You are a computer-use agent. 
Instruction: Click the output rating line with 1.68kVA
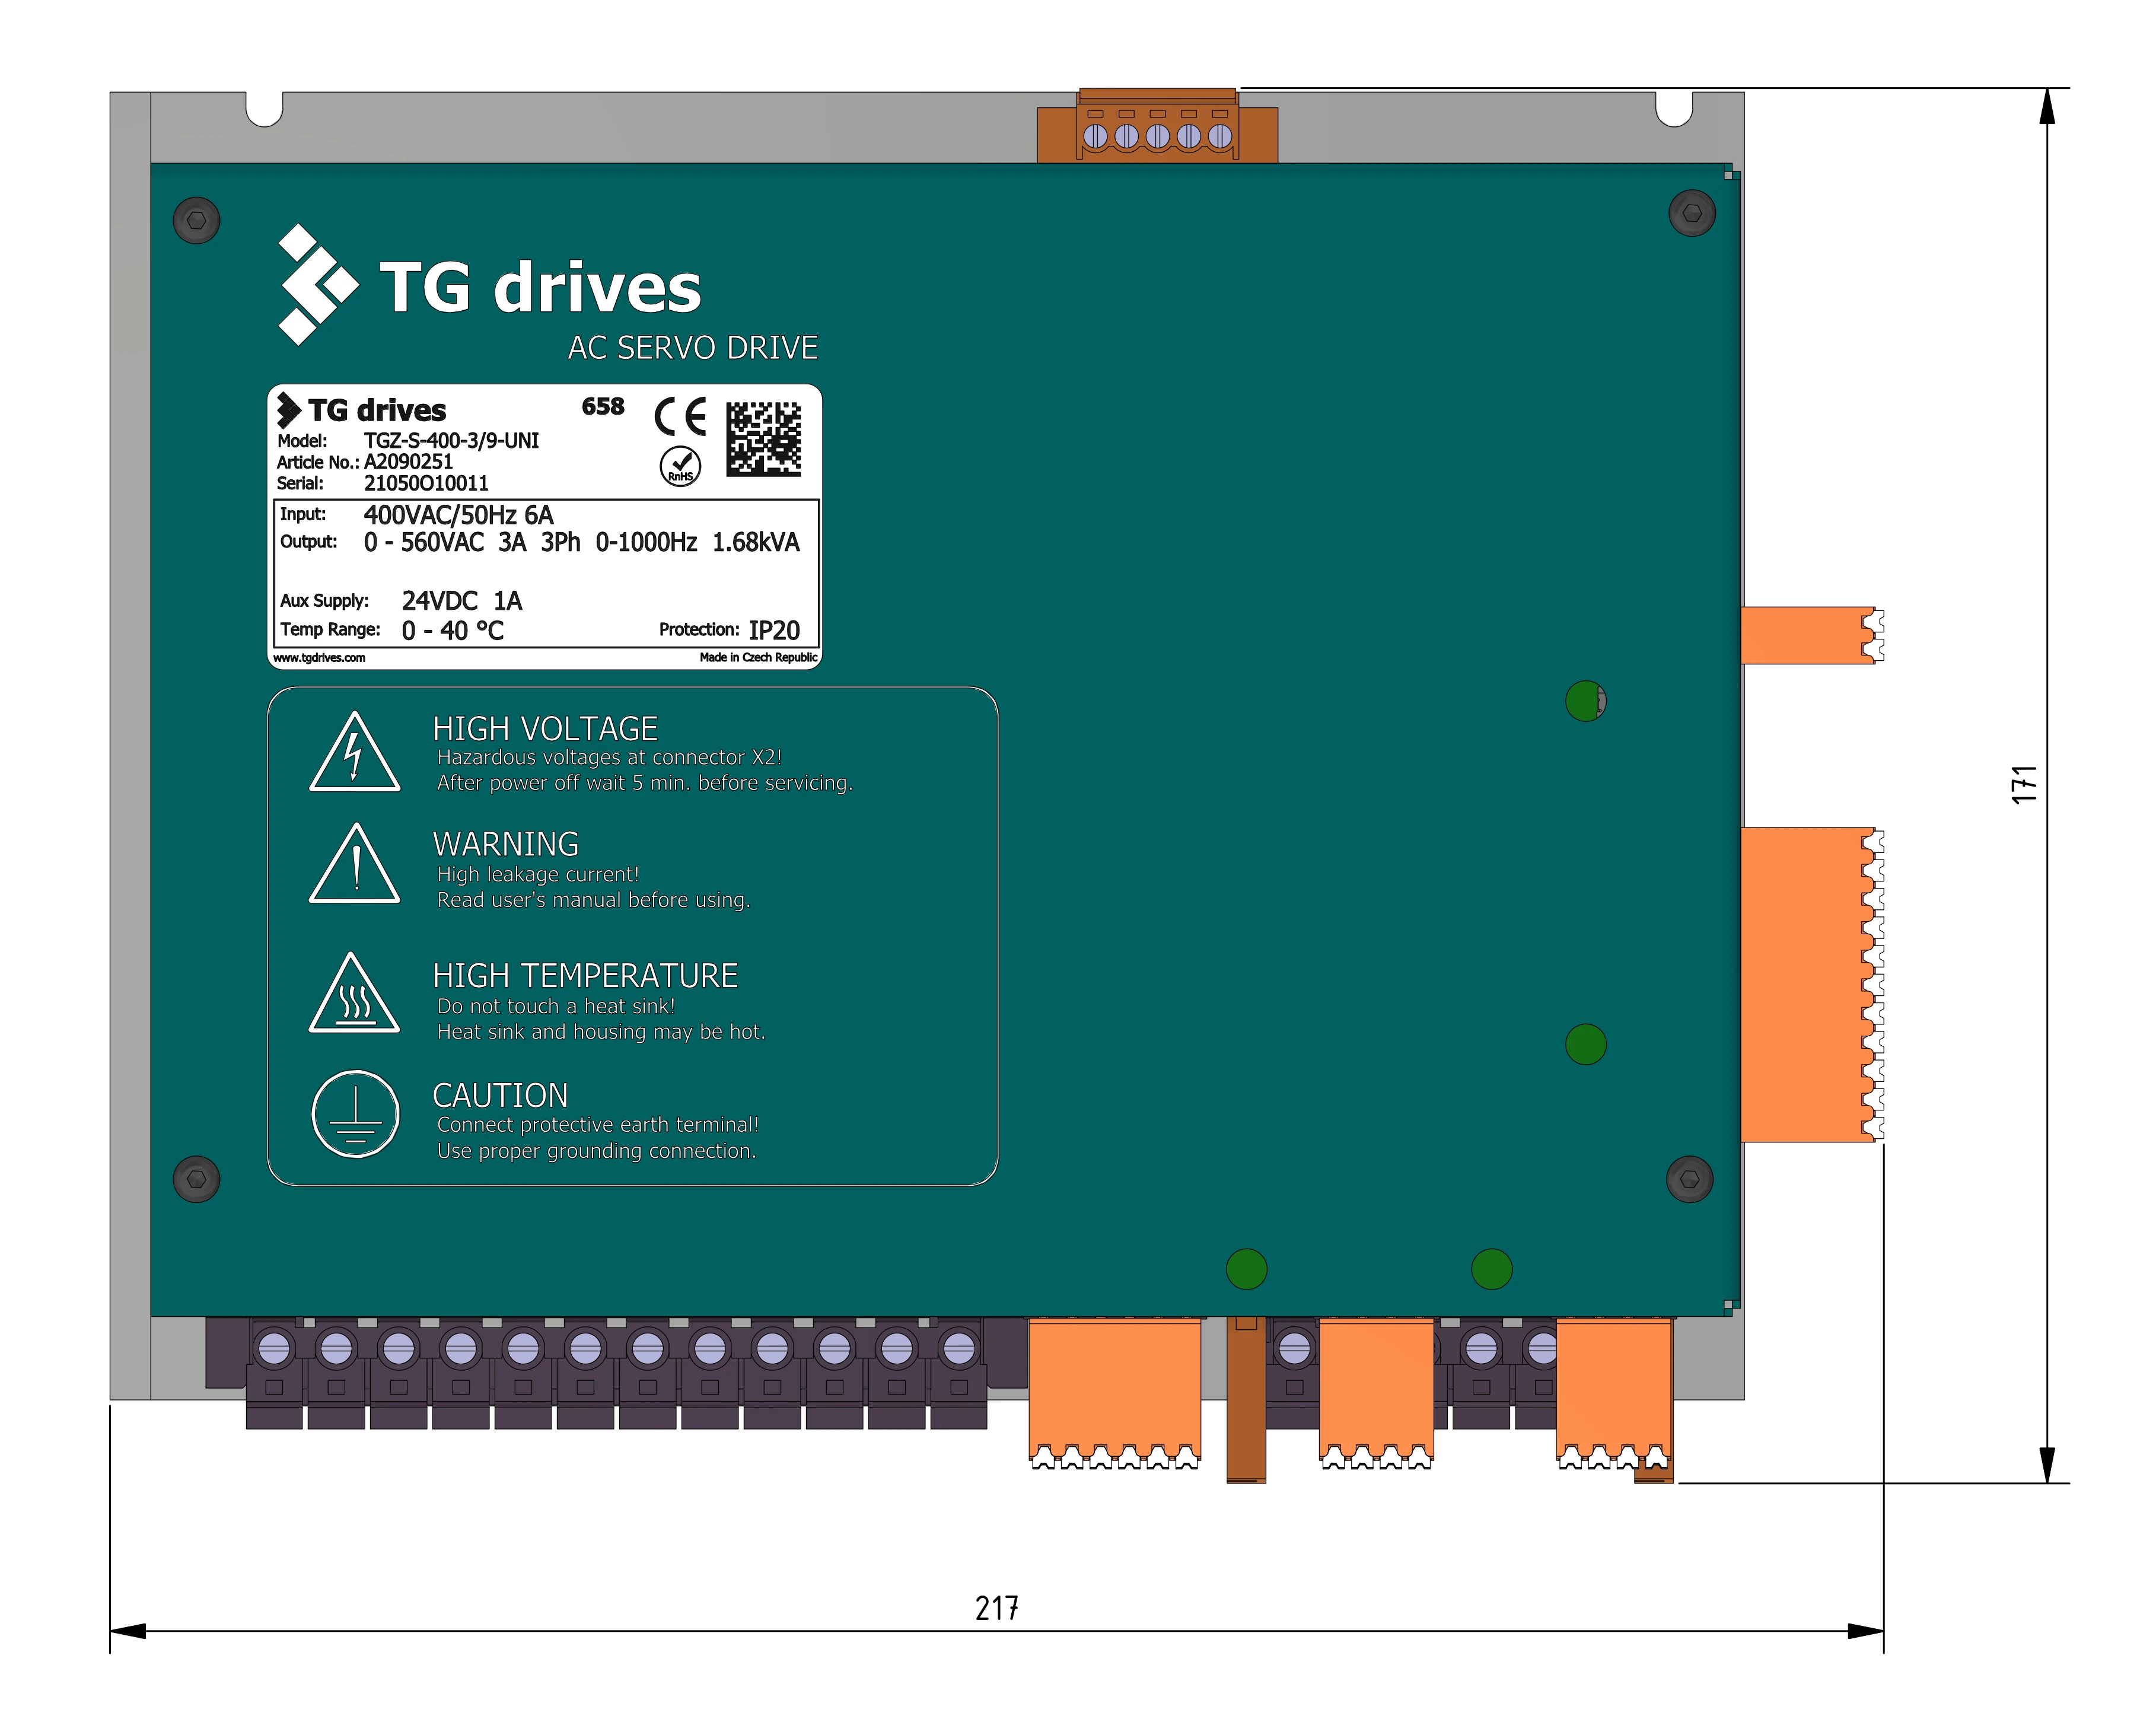581,542
